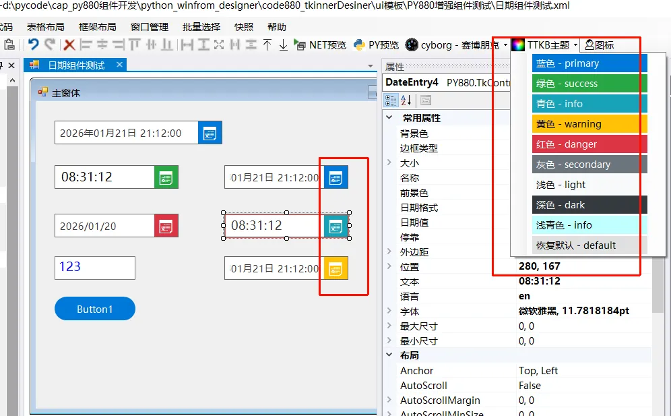Align controls to bottom edges
The image size is (671, 416).
tap(167, 44)
